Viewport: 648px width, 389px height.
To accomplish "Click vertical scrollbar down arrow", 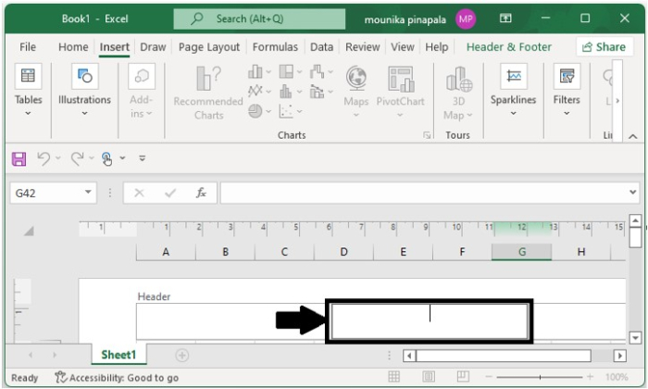I will 635,337.
